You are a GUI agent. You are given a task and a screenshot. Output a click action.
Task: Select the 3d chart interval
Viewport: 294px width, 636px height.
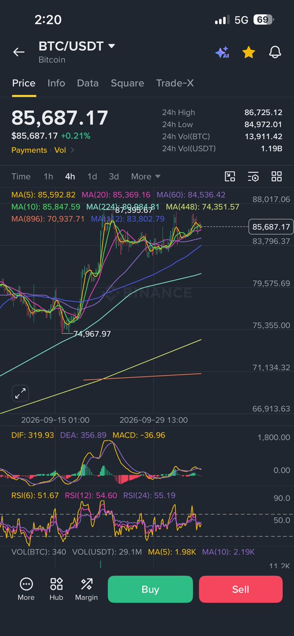pos(114,177)
